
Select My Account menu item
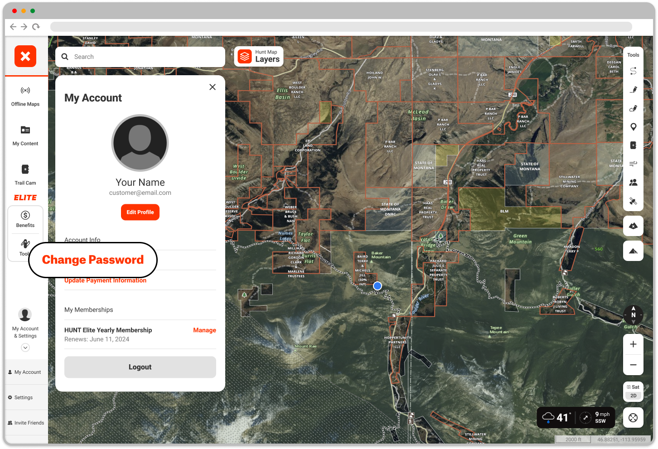pyautogui.click(x=26, y=372)
